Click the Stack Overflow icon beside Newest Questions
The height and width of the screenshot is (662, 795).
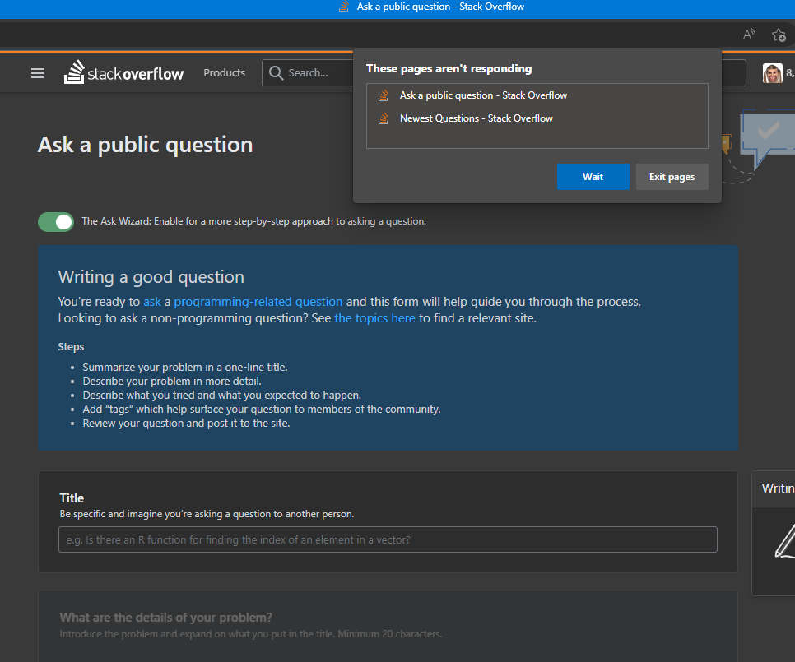pos(384,118)
